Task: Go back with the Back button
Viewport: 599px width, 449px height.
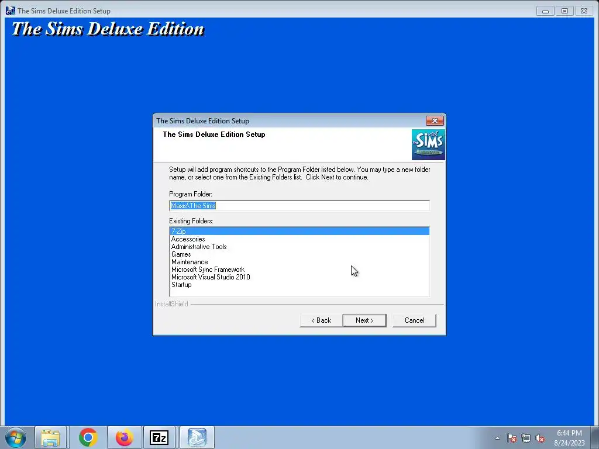Action: tap(321, 320)
